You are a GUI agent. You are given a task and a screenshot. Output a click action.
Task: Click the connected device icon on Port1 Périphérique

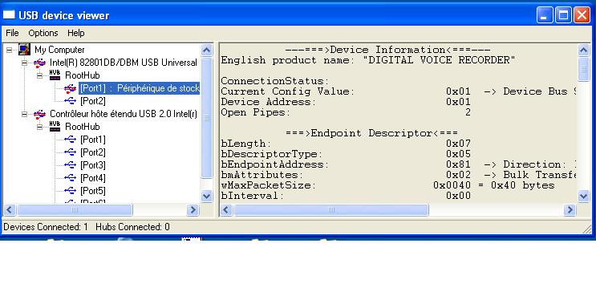[70, 88]
